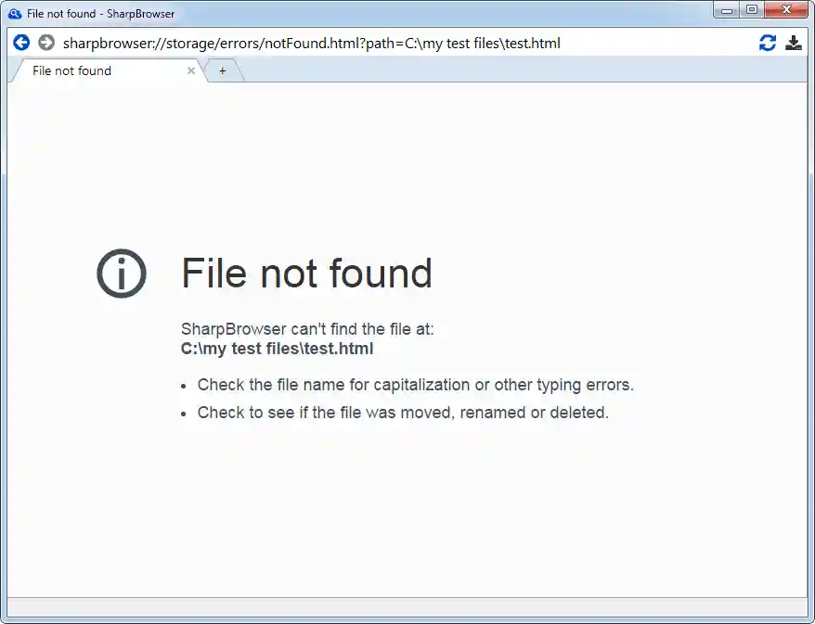Close the File not found tab
Viewport: 815px width, 624px height.
tap(191, 70)
